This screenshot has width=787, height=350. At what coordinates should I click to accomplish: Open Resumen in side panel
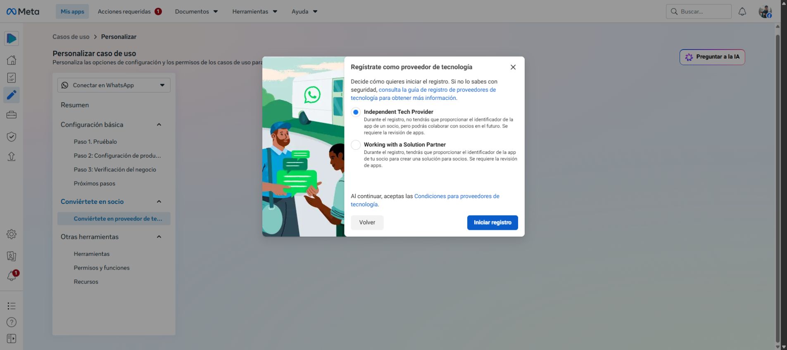click(75, 105)
